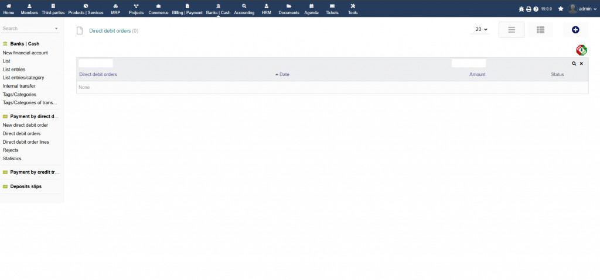Click the admin user avatar

tap(572, 9)
